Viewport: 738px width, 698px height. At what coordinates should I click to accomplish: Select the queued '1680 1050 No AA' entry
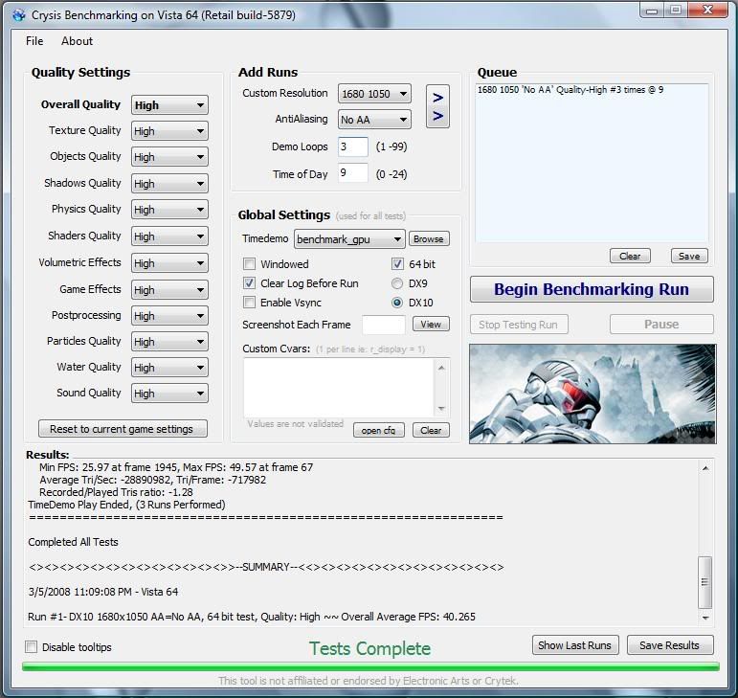tap(570, 89)
